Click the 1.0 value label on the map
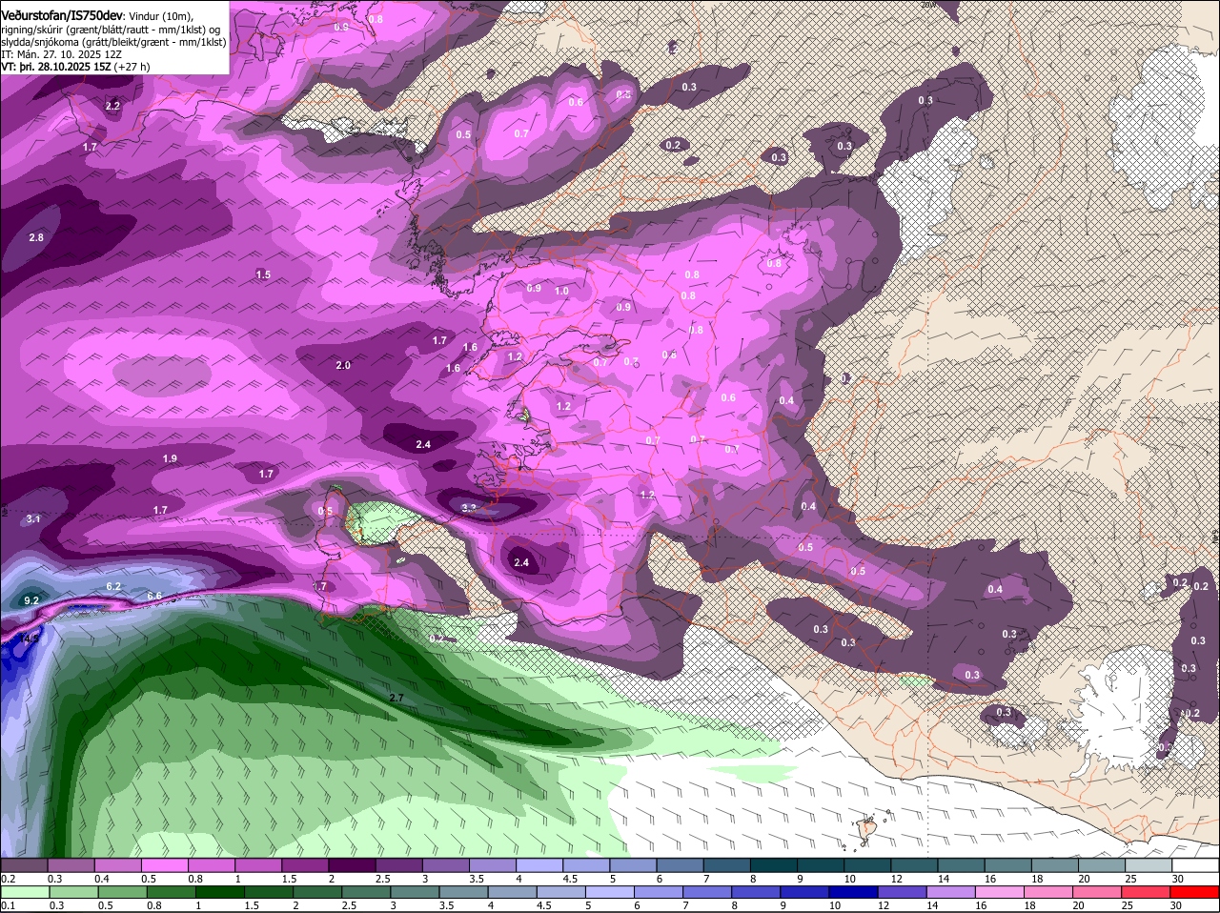The image size is (1220, 913). pos(561,292)
